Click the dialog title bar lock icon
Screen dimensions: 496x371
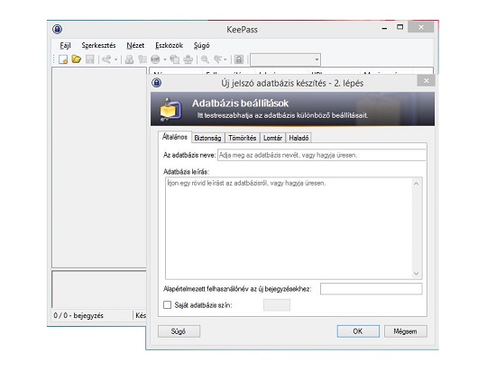point(157,83)
